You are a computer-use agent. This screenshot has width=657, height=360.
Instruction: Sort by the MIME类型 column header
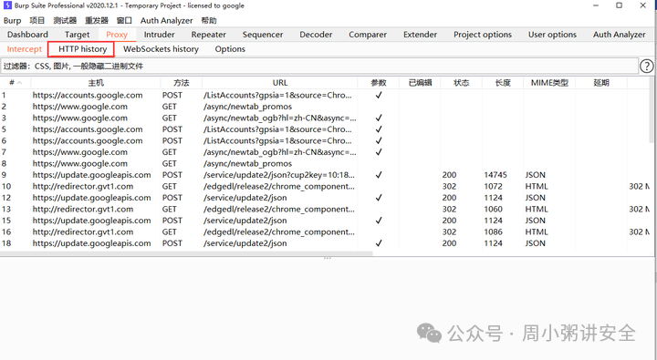tap(549, 83)
